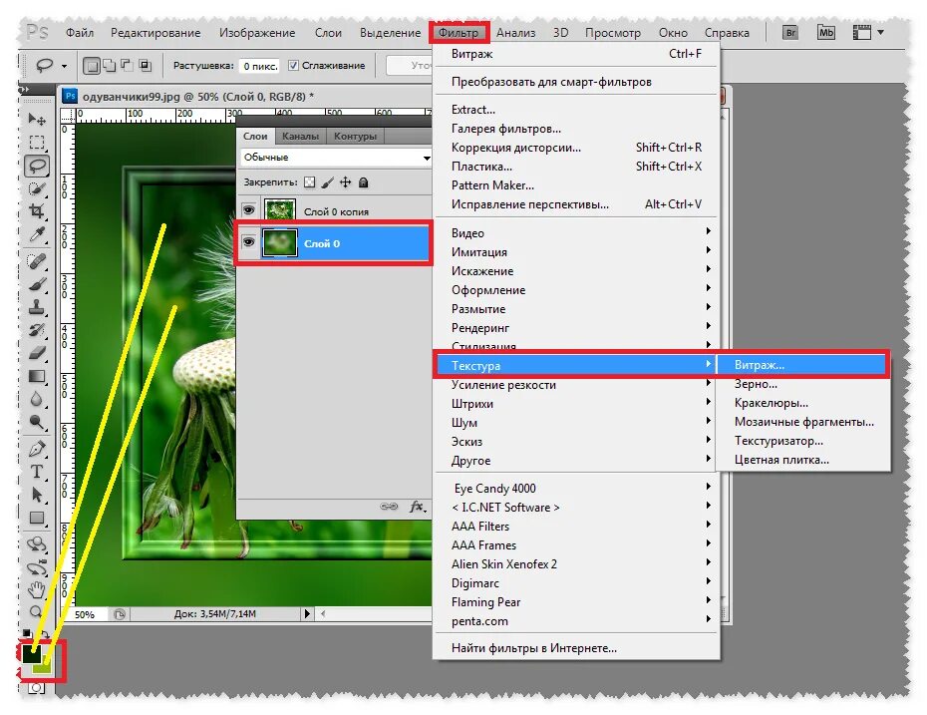Hide the Слой 0 копия layer
The height and width of the screenshot is (715, 927).
[249, 210]
